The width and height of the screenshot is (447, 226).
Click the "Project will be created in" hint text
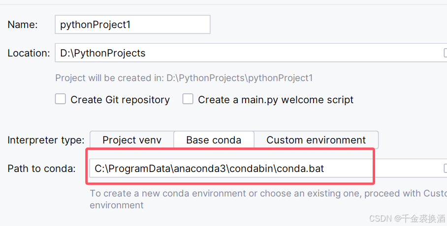[184, 78]
